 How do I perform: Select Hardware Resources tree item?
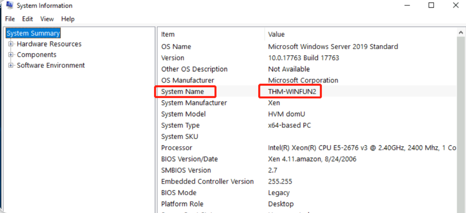tap(49, 44)
